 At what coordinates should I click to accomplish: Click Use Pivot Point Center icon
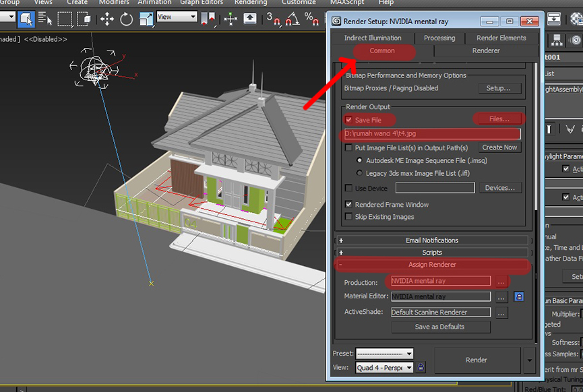pyautogui.click(x=208, y=19)
